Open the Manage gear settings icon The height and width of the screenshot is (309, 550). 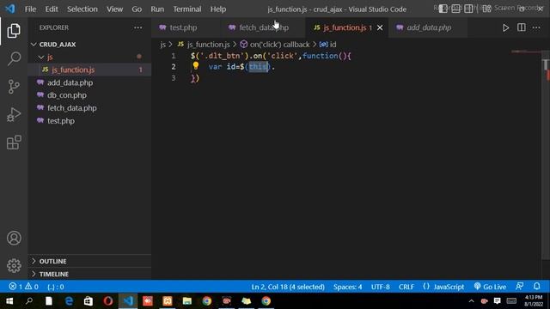click(x=14, y=265)
